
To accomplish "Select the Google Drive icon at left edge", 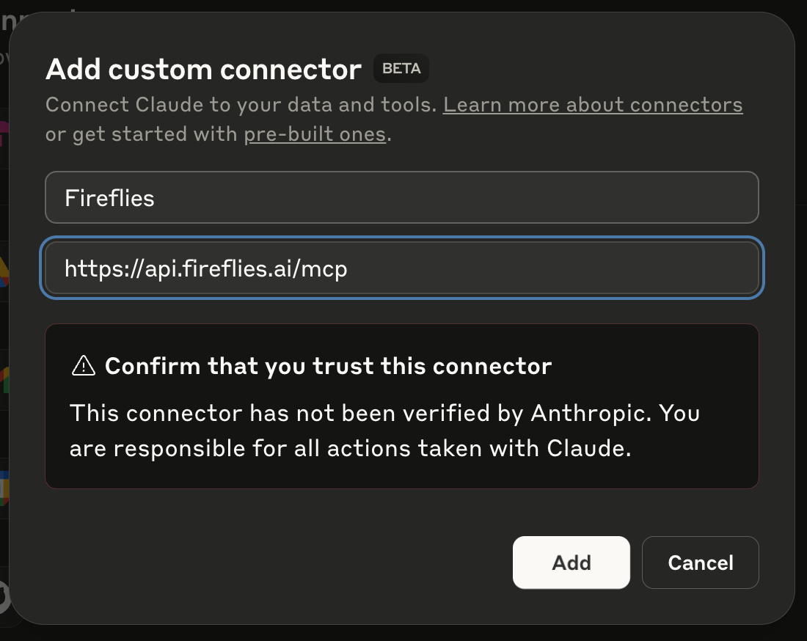I will pos(4,271).
